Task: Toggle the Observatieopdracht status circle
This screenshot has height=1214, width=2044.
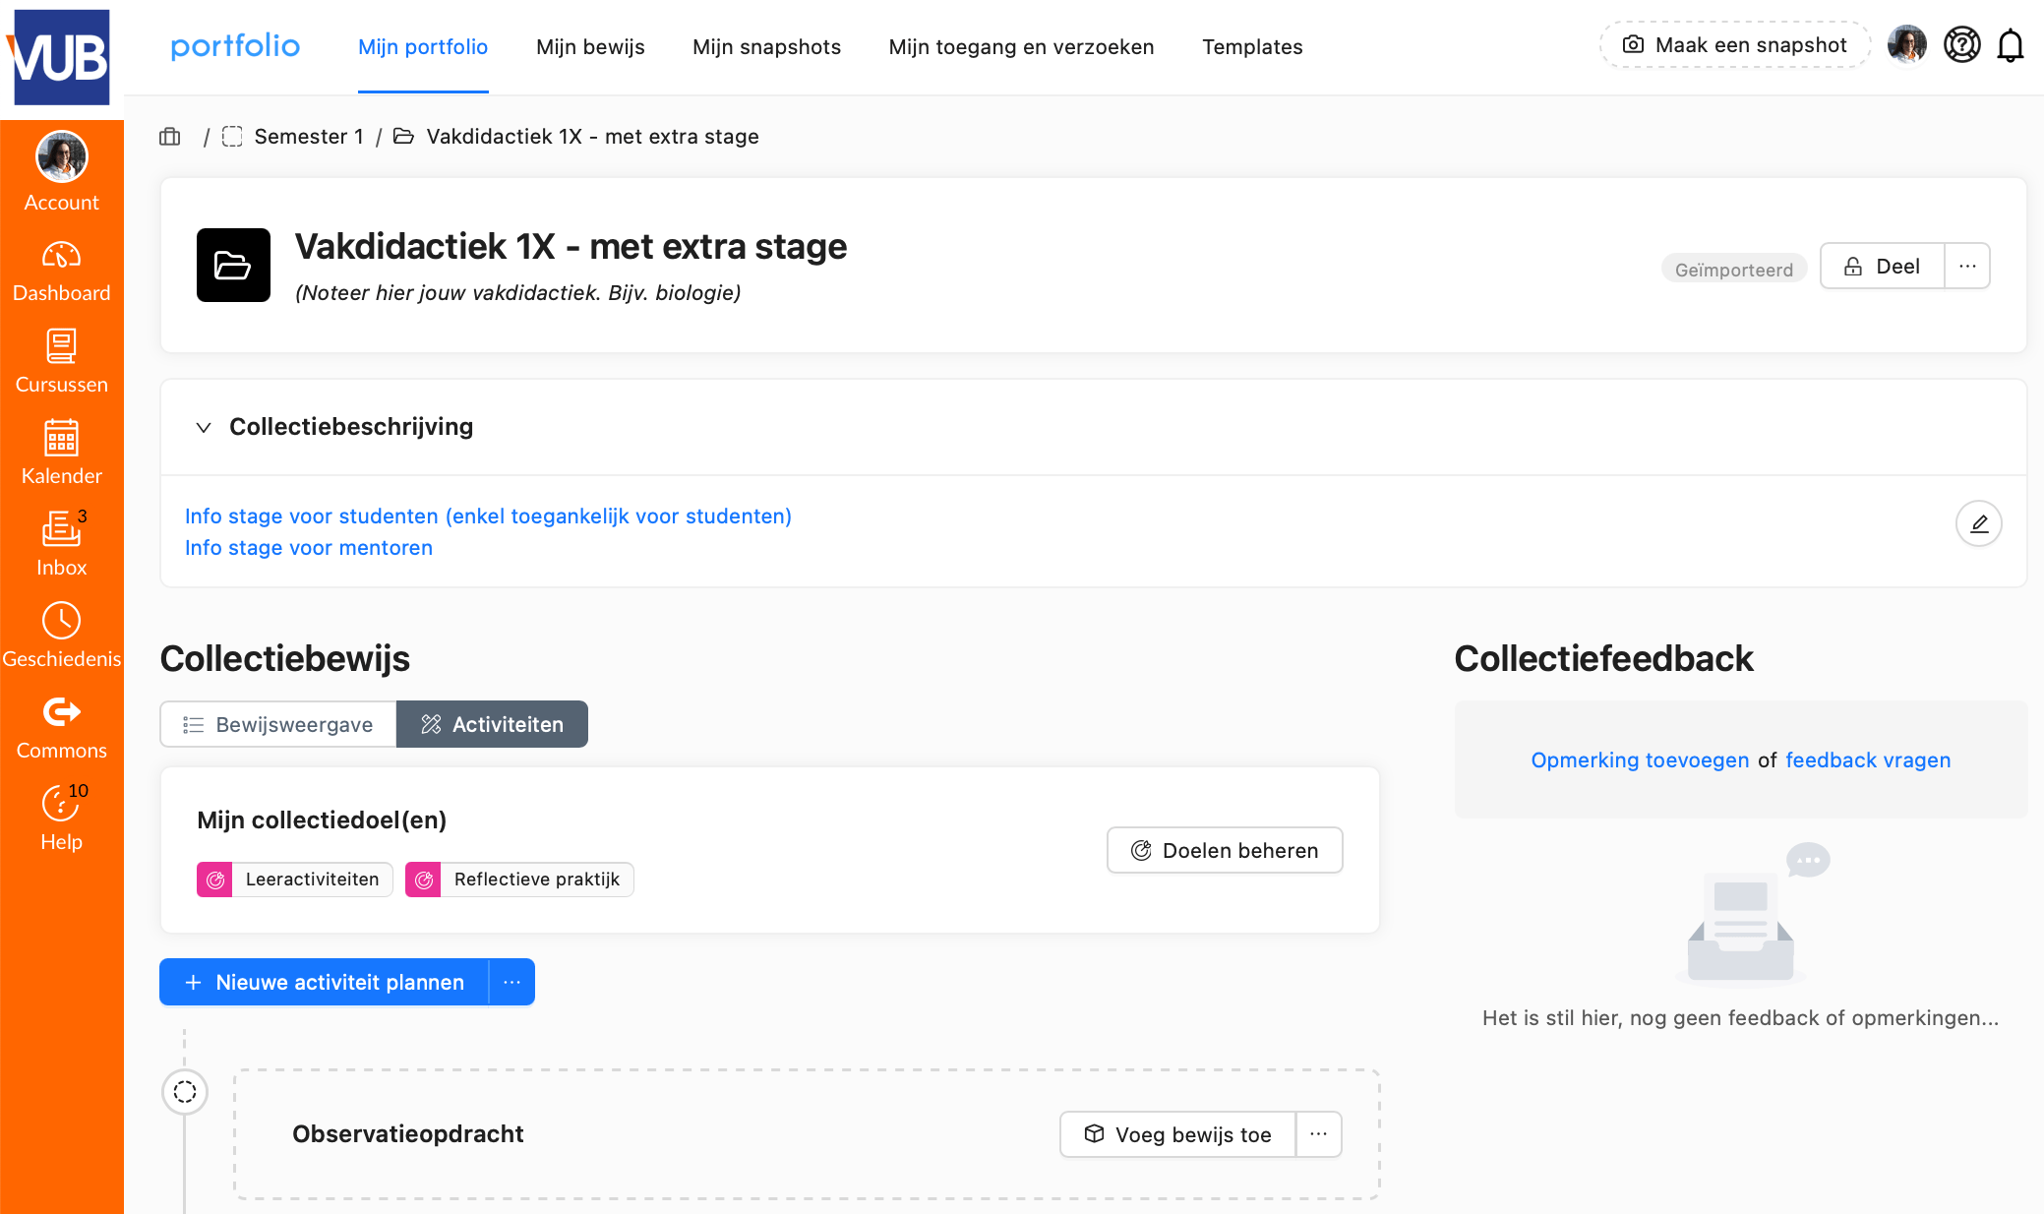Action: (185, 1091)
